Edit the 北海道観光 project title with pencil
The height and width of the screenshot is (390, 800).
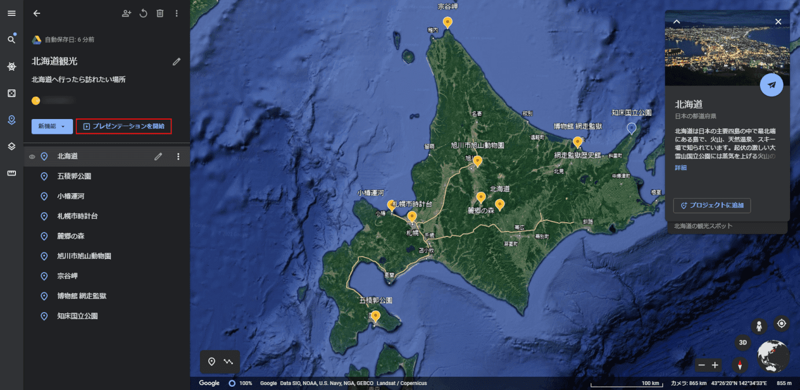(176, 61)
